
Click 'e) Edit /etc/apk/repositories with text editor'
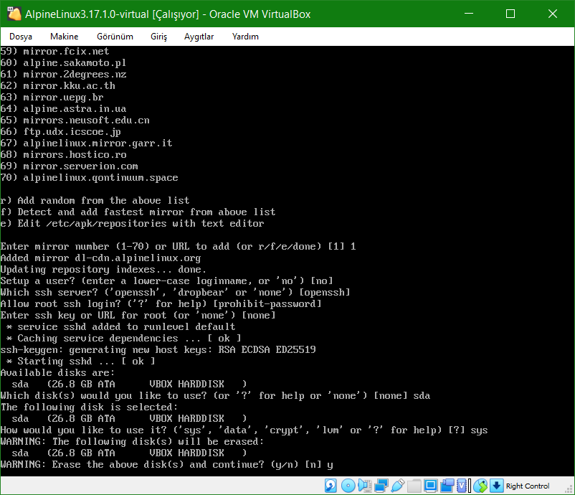tap(132, 223)
